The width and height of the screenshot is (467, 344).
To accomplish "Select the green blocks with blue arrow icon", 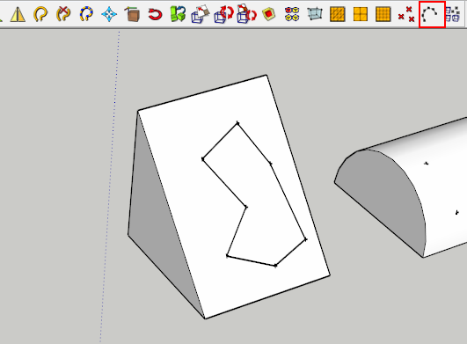I will [x=178, y=14].
